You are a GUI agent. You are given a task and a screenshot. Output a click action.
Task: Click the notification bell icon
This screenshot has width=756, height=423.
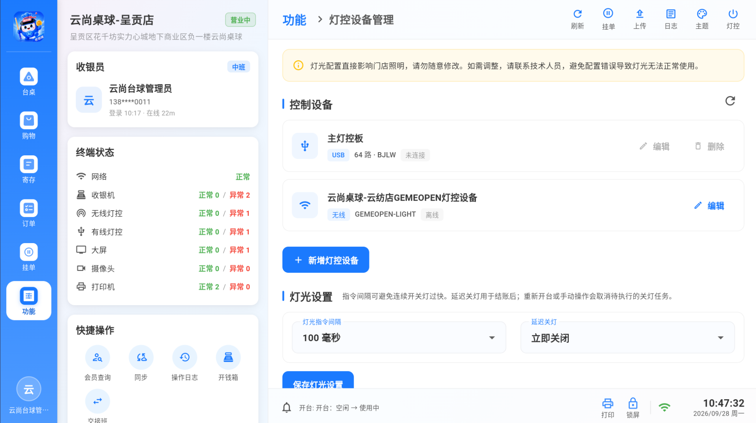pos(287,408)
